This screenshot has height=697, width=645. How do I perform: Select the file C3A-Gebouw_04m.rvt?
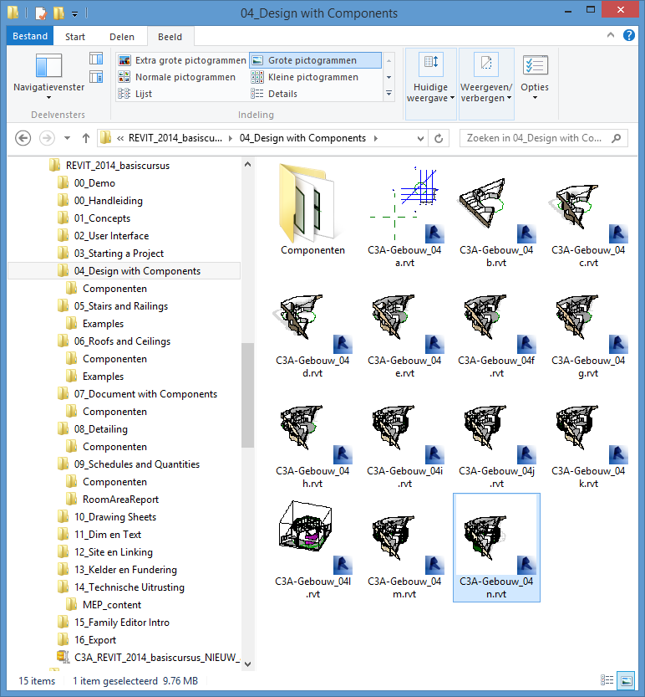(x=404, y=549)
